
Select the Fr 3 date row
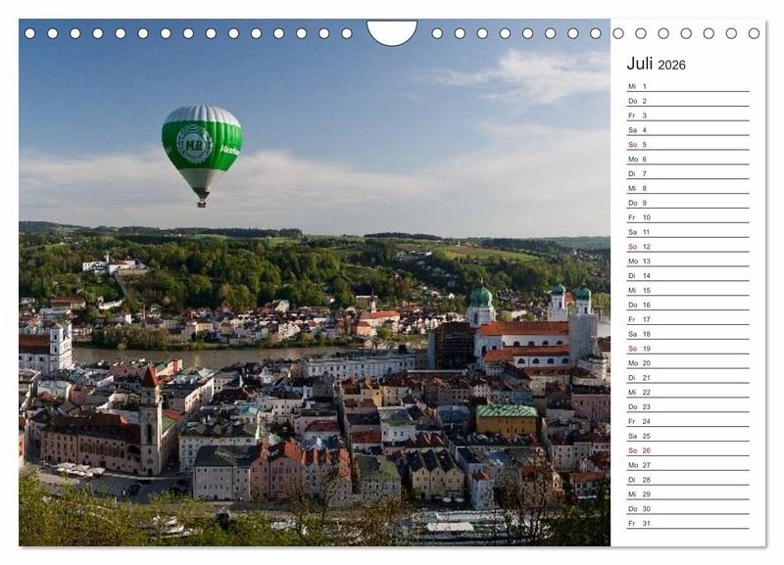[688, 116]
